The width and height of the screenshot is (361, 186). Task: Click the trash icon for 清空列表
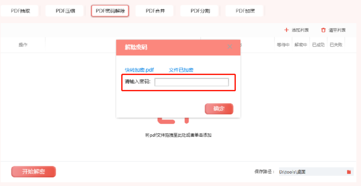click(x=324, y=30)
